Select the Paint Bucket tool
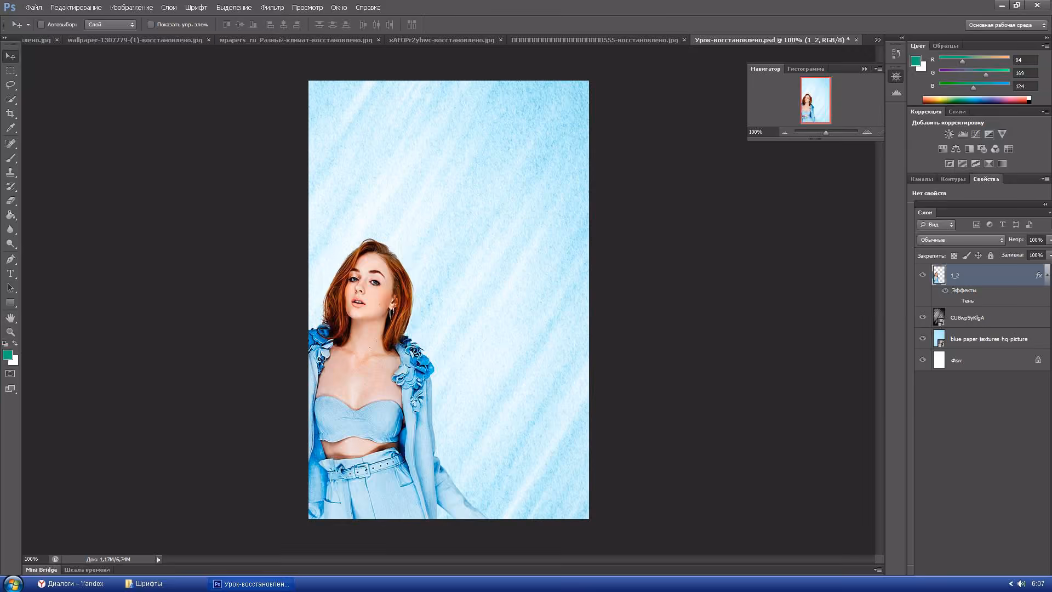Viewport: 1052px width, 592px height. (10, 215)
